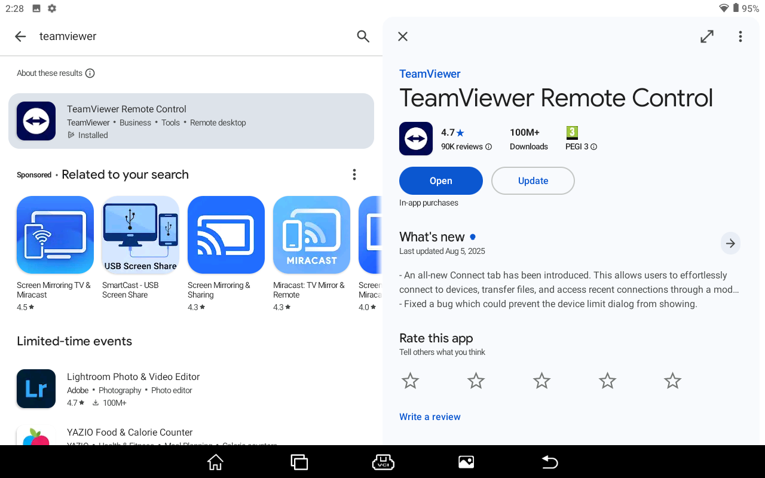Expand What's new with arrow
765x478 pixels.
click(x=730, y=243)
